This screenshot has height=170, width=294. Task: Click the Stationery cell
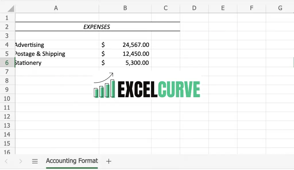57,62
